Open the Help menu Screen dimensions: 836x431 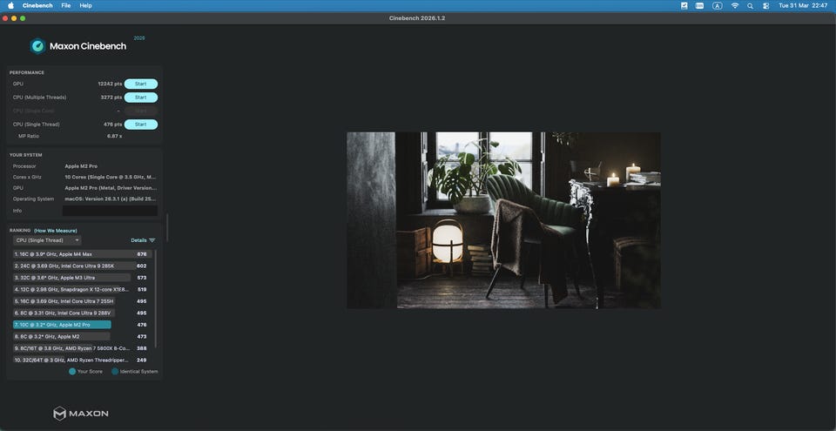click(x=85, y=5)
